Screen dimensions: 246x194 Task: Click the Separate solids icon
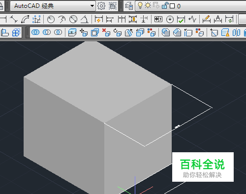coord(236,32)
